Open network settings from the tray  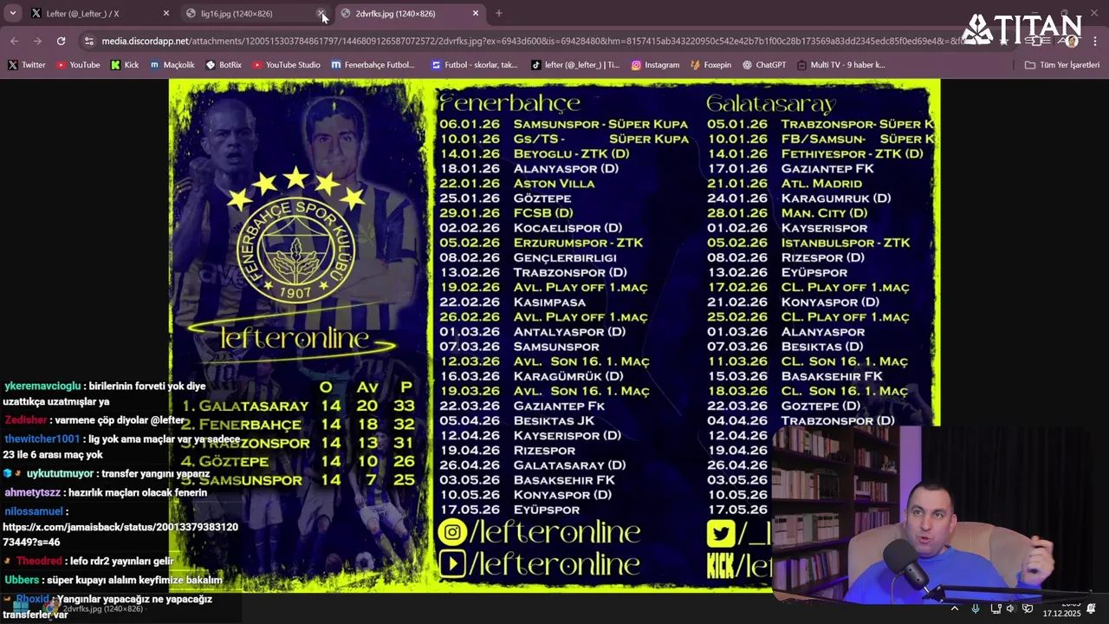tap(996, 608)
